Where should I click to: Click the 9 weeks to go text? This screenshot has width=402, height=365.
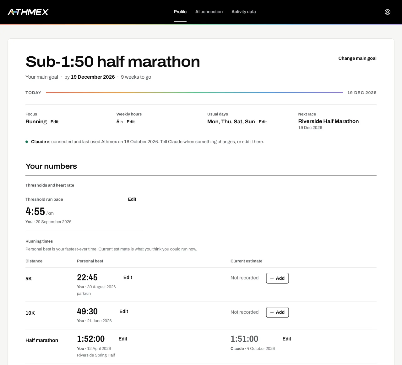(136, 77)
